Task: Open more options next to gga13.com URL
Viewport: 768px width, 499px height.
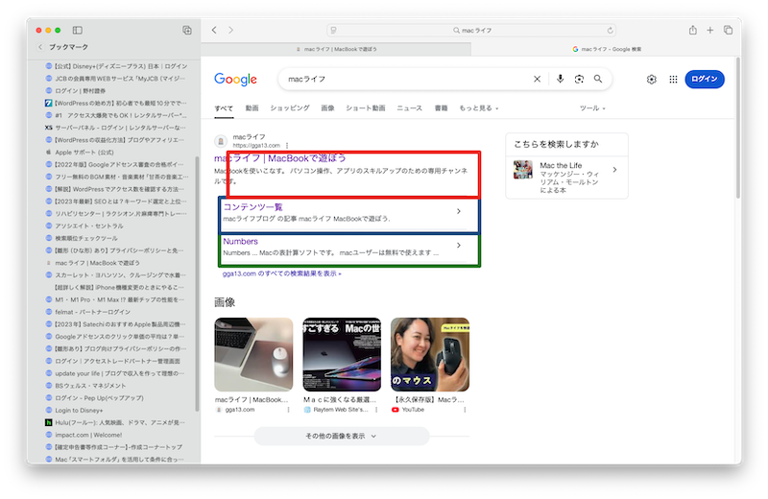Action: (287, 146)
